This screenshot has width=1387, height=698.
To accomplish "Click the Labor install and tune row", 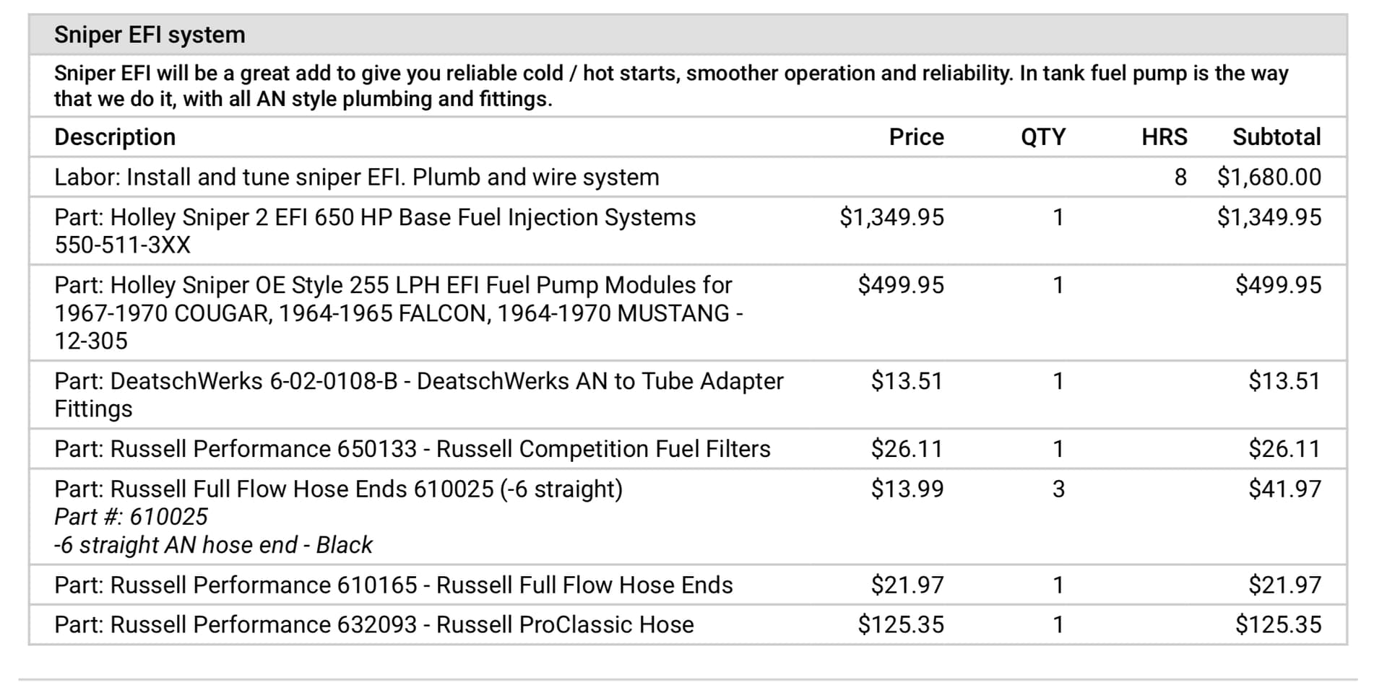I will coord(356,178).
